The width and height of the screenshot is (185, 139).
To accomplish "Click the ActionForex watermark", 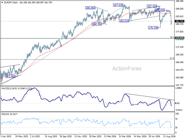I will [127, 69].
